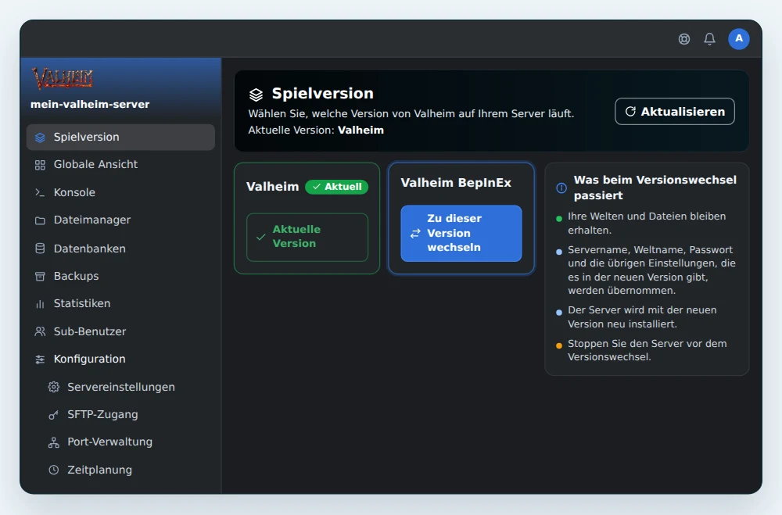Open Dateimanager from sidebar
This screenshot has height=515, width=782.
pyautogui.click(x=120, y=220)
